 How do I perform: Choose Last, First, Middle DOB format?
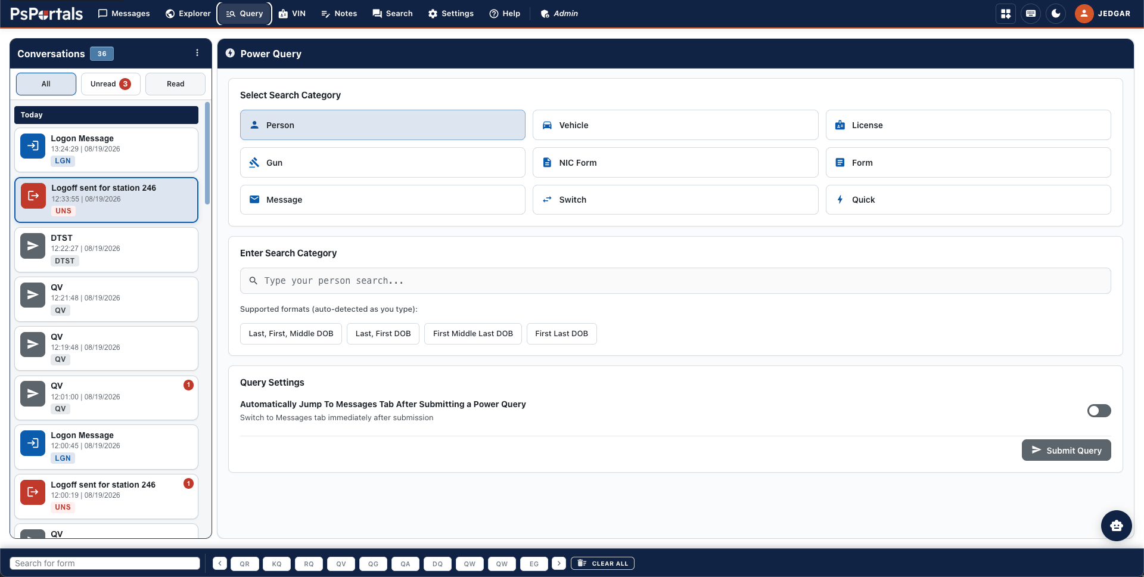(291, 334)
